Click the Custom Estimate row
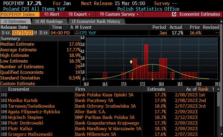Screen dimensions: 223x137 pyautogui.click(x=40, y=84)
